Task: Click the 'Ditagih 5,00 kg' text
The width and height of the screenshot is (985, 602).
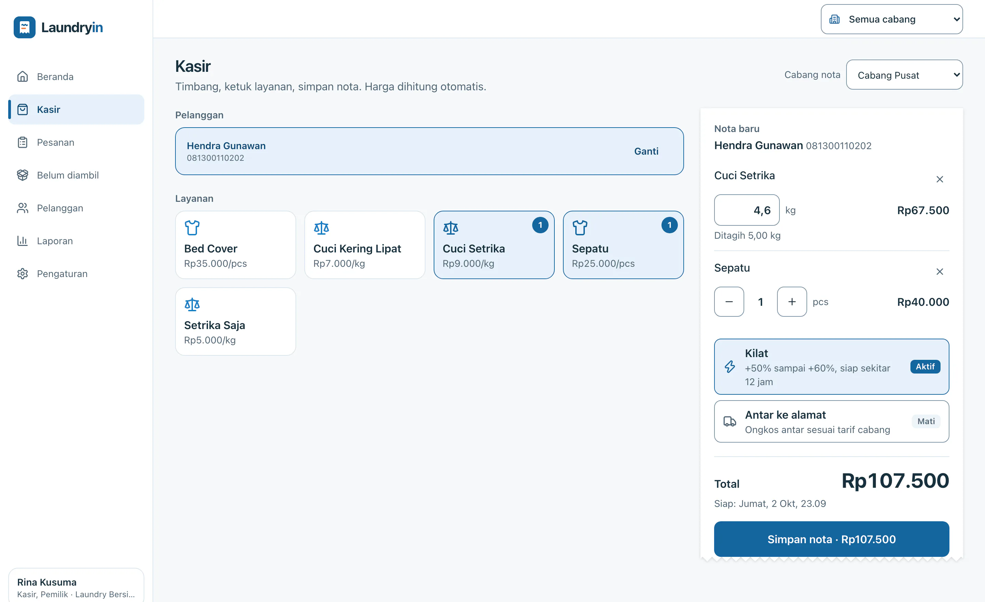Action: (x=747, y=235)
